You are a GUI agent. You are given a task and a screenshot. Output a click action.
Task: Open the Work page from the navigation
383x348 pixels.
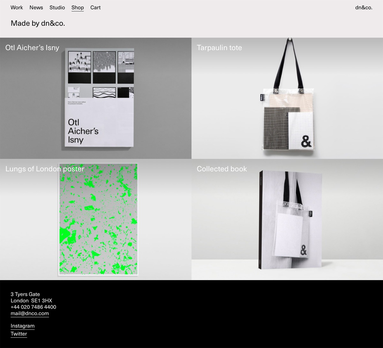[x=17, y=7]
